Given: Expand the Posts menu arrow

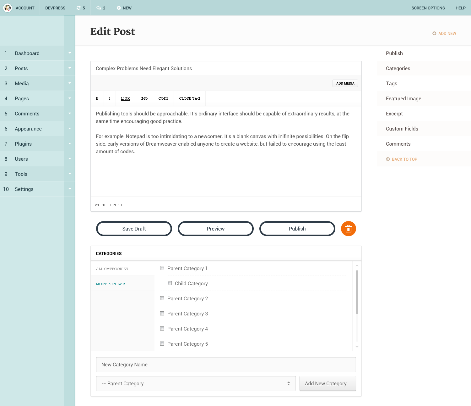Looking at the screenshot, I should click(x=70, y=68).
